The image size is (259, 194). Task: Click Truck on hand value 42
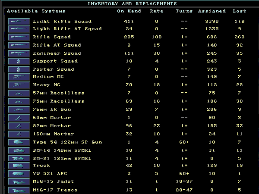(x=129, y=166)
